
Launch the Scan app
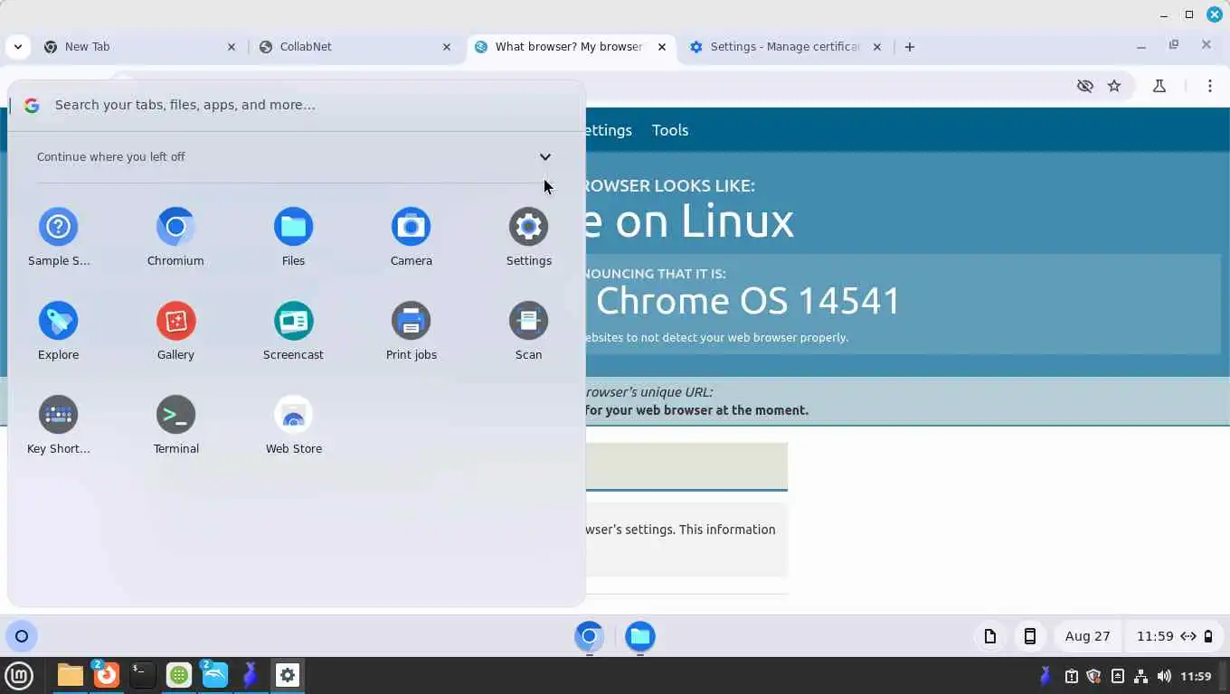pos(529,331)
